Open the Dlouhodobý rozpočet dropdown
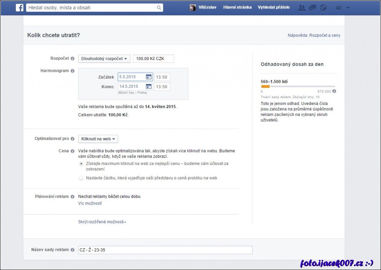The height and width of the screenshot is (270, 381). pyautogui.click(x=104, y=59)
